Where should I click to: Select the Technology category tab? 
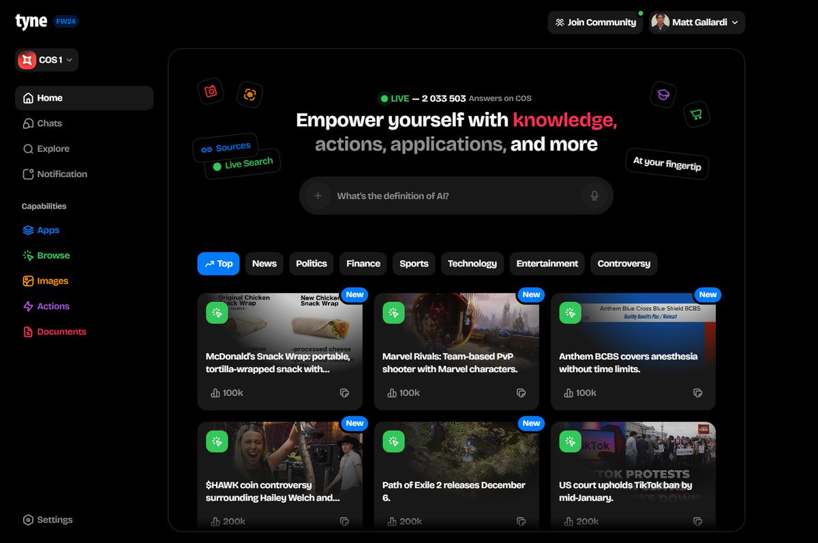[x=472, y=264]
